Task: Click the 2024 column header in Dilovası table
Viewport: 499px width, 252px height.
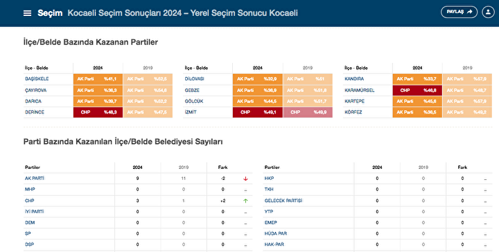Action: coord(257,68)
